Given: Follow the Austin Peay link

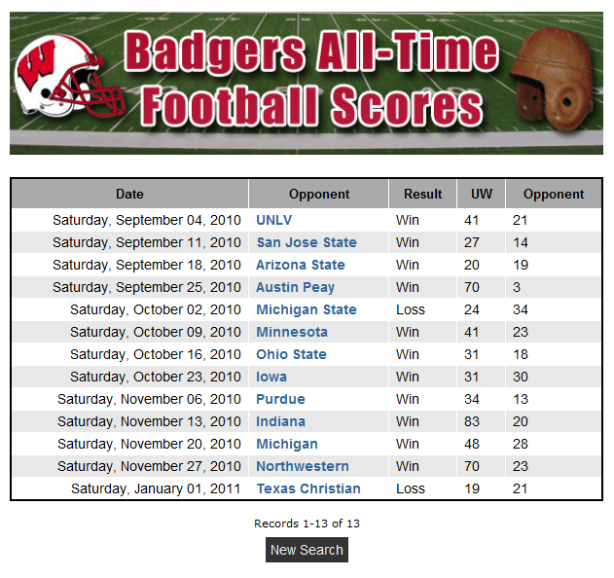Looking at the screenshot, I should point(295,287).
